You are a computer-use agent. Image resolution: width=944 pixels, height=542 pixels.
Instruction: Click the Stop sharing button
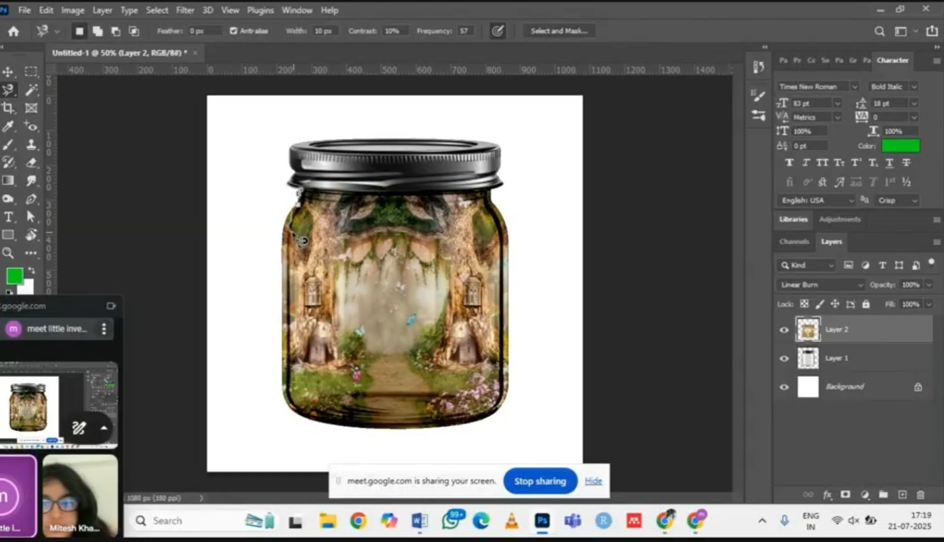coord(540,481)
